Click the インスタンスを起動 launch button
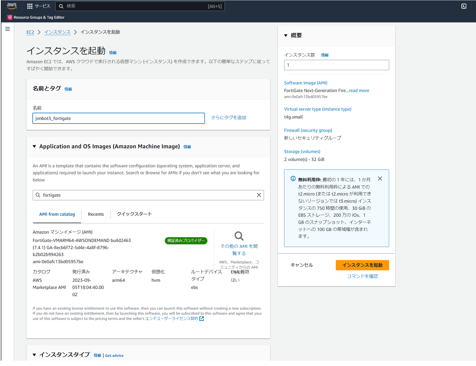 tap(362, 265)
